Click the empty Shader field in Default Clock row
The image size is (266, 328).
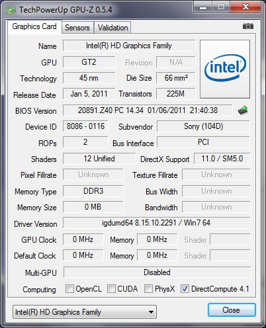click(230, 255)
